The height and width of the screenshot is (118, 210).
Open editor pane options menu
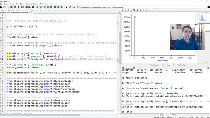coord(119,12)
